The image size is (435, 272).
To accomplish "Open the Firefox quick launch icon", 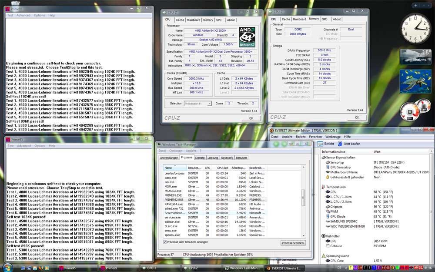I will pyautogui.click(x=41, y=268).
